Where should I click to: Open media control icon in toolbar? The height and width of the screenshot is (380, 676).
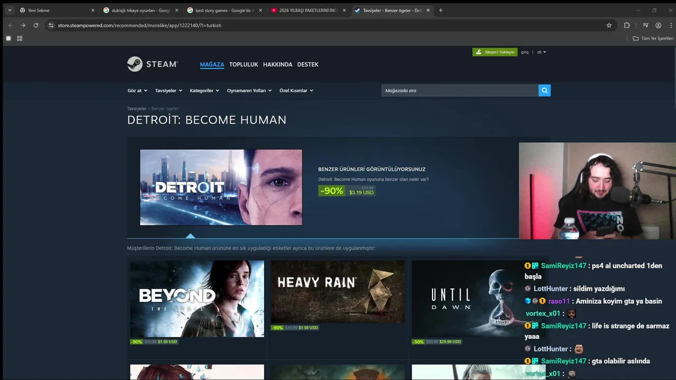645,25
